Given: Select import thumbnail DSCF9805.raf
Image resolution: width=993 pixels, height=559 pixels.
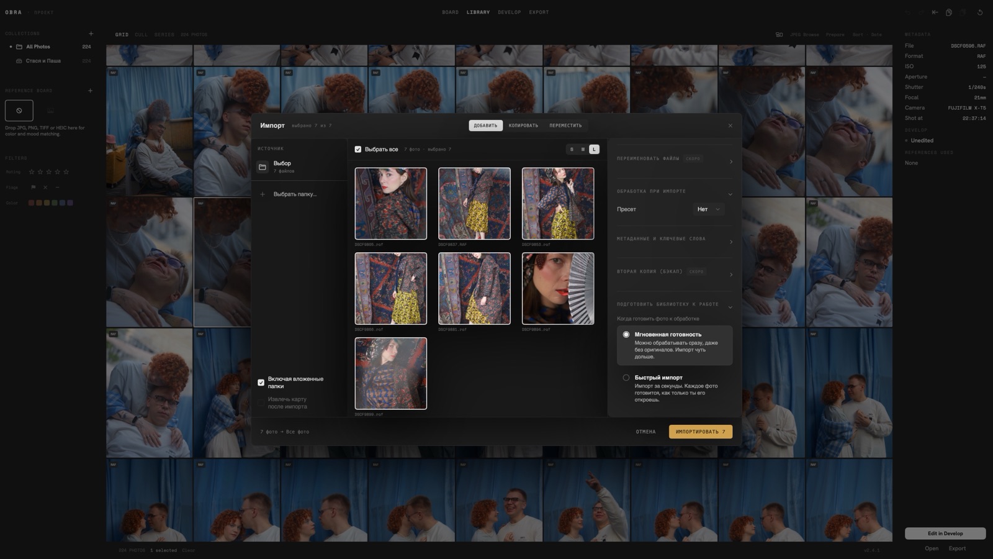Looking at the screenshot, I should [x=391, y=204].
